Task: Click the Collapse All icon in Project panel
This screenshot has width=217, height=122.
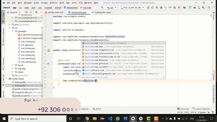Action: (x=31, y=12)
